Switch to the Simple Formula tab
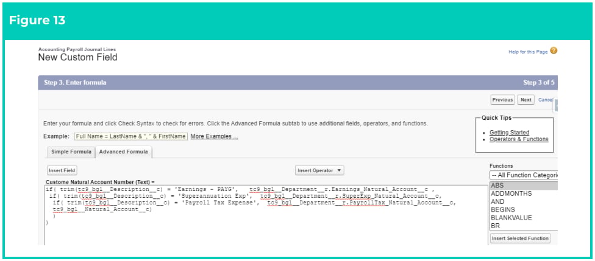The width and height of the screenshot is (595, 261). (x=71, y=151)
